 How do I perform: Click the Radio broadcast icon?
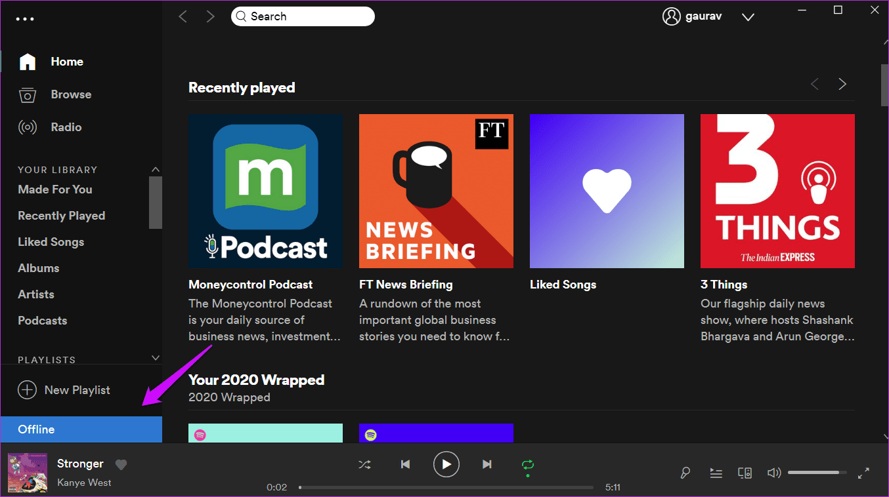(28, 127)
